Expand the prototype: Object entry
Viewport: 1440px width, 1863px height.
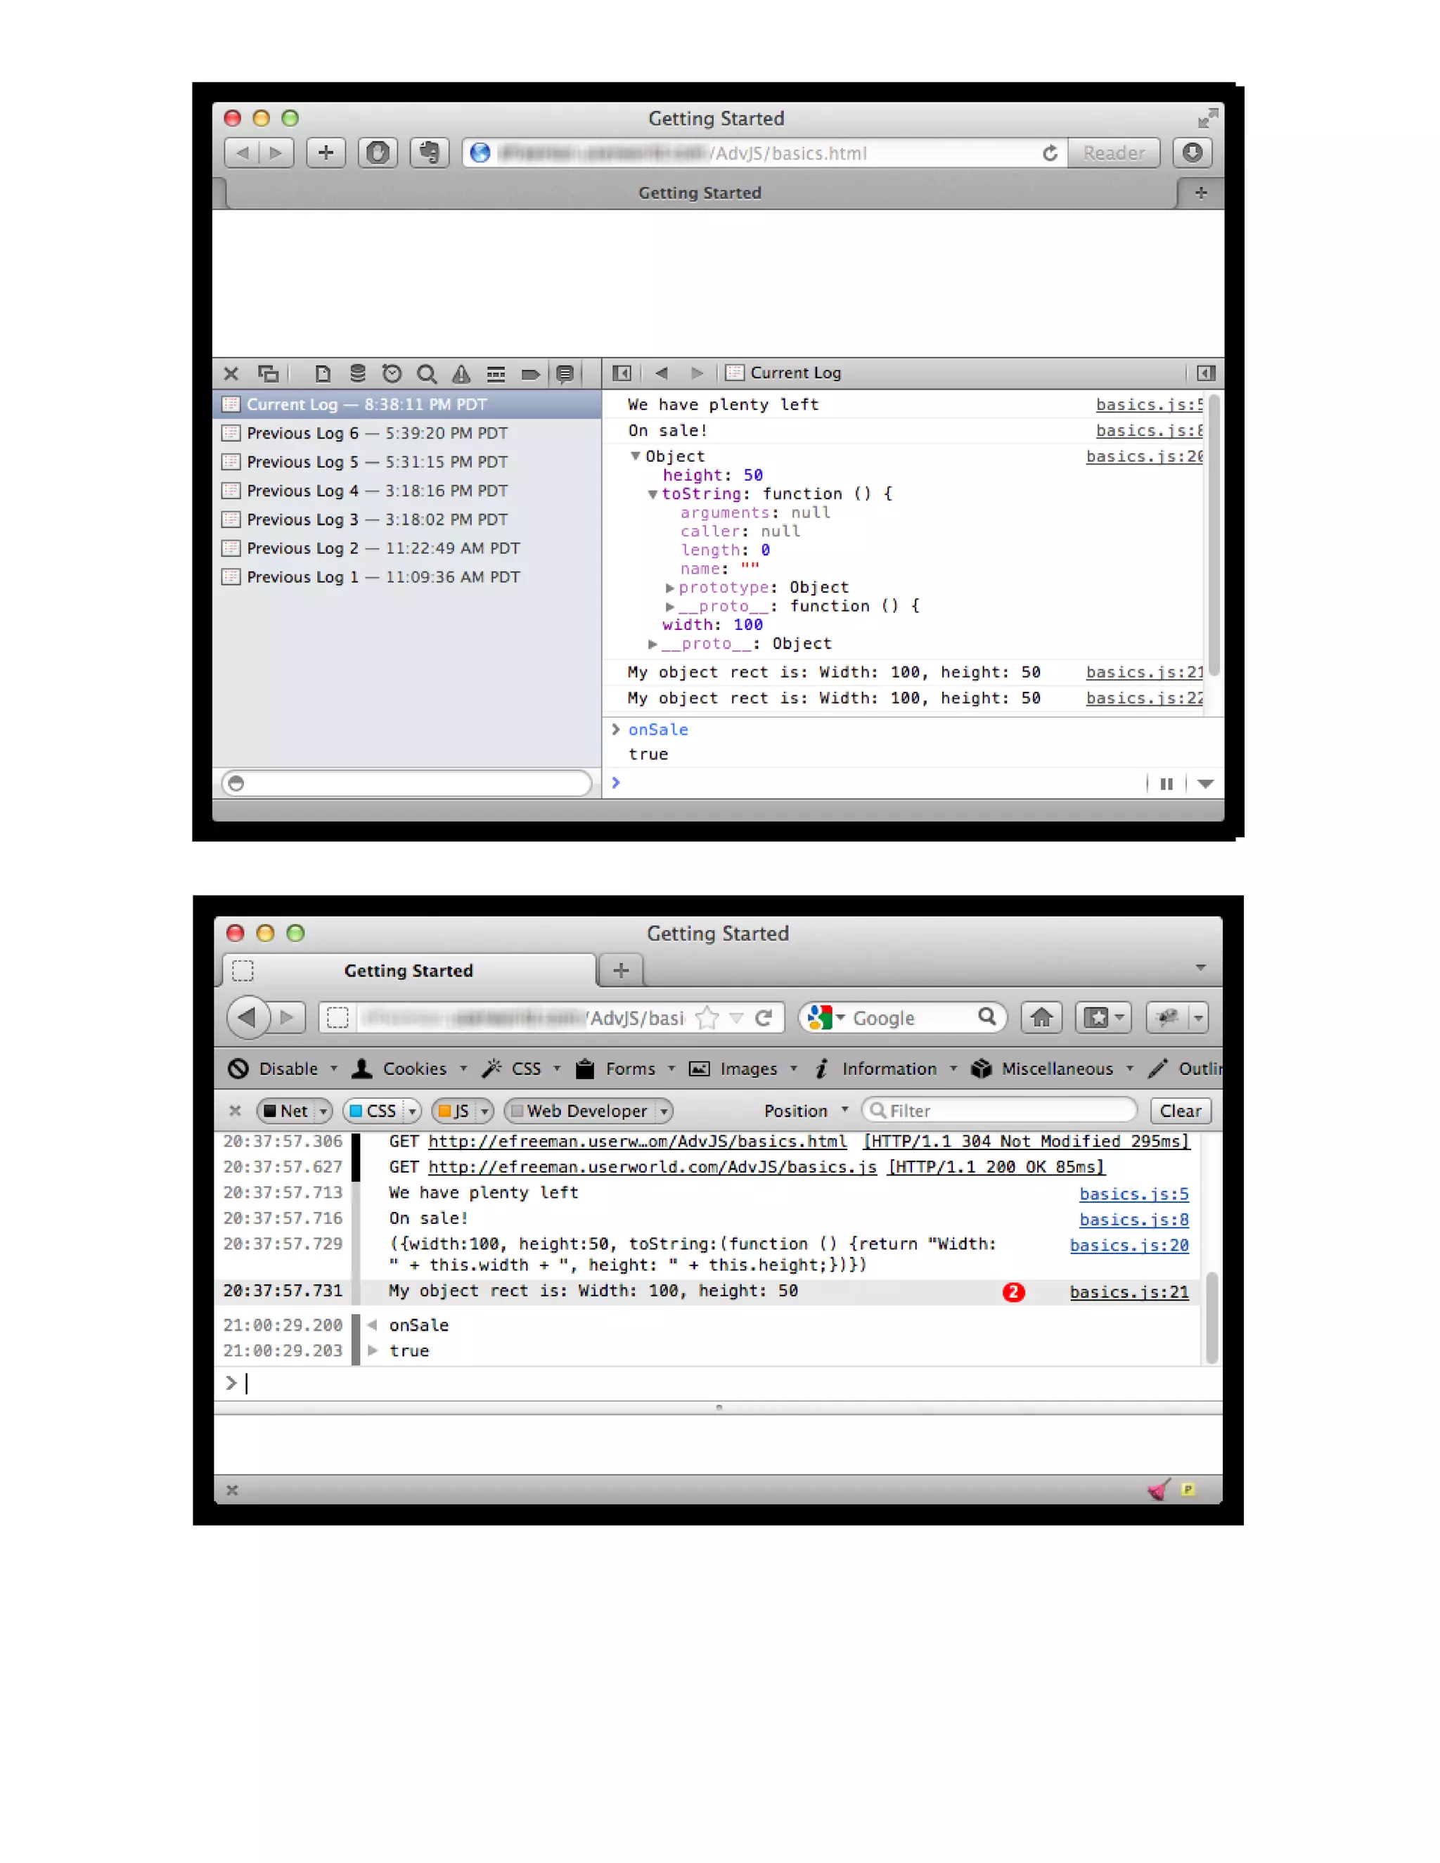coord(671,588)
